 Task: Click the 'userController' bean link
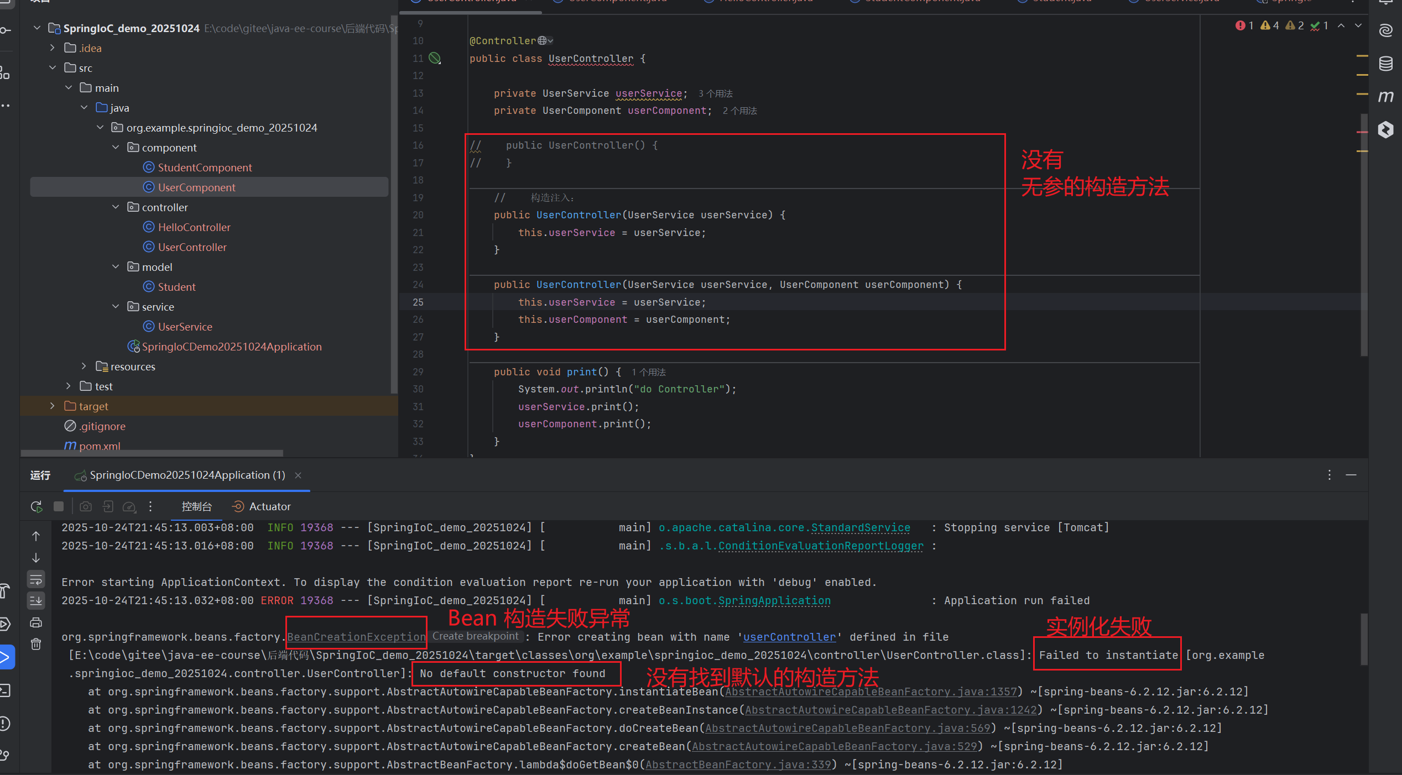click(x=789, y=637)
